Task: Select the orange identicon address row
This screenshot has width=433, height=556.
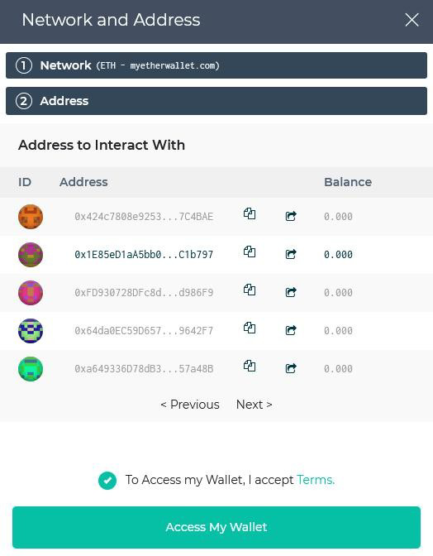Action: coord(216,216)
